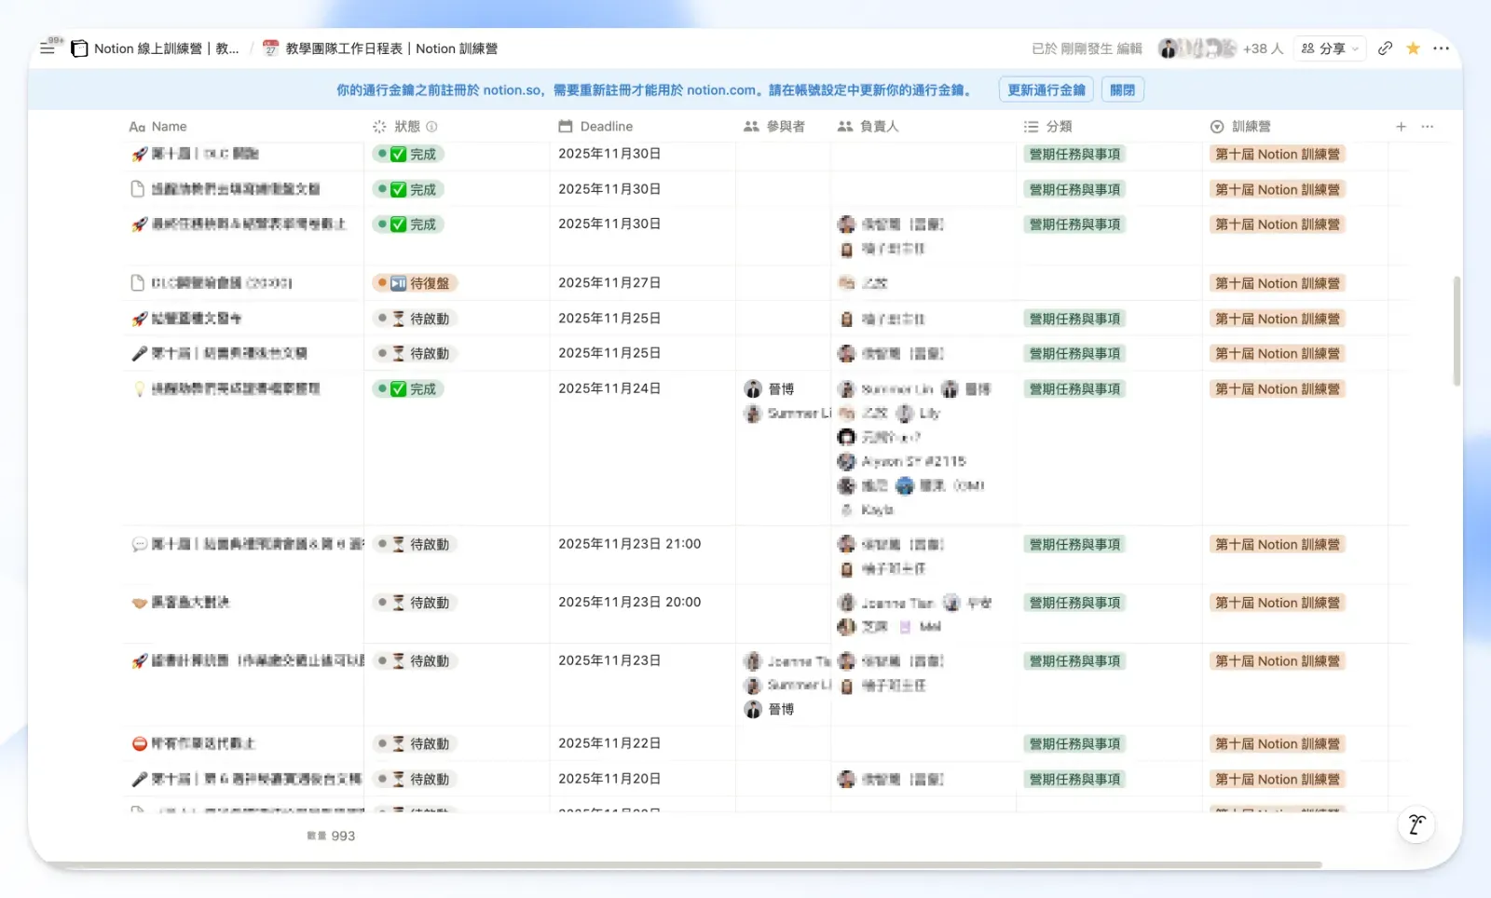This screenshot has width=1491, height=898.
Task: Click the stop sign icon of 11月22日 row
Action: [140, 743]
